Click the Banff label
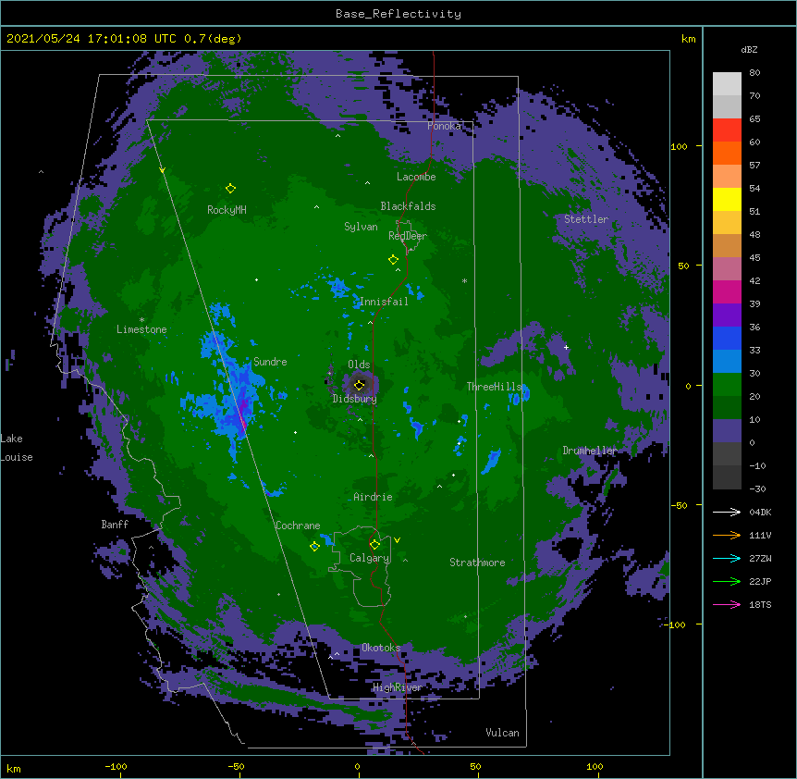 pyautogui.click(x=115, y=525)
